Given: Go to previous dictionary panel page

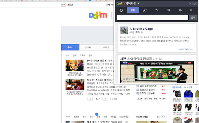Looking at the screenshot, I should [191, 4].
